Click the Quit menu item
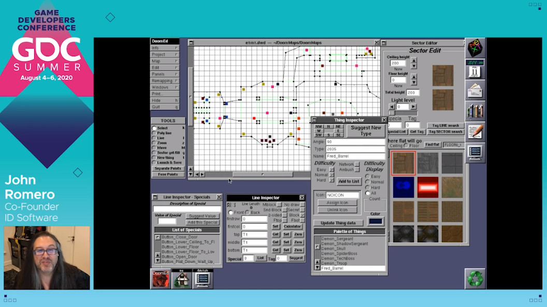 pos(165,107)
